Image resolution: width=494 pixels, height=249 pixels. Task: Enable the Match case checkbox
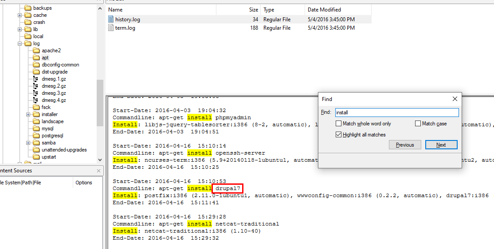click(x=418, y=124)
